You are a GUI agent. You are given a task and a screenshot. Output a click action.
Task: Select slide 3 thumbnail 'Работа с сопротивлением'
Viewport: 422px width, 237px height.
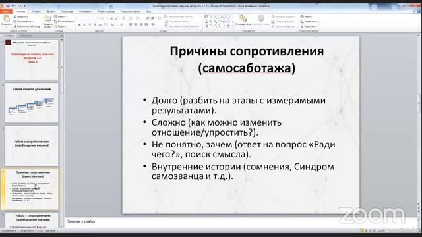32,146
